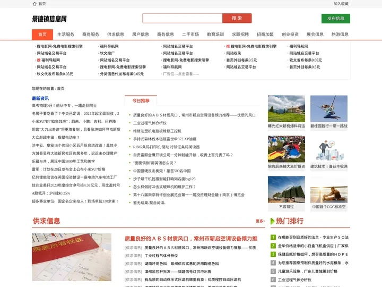Open the 商务服务 menu item
The width and height of the screenshot is (382, 287).
(x=91, y=35)
